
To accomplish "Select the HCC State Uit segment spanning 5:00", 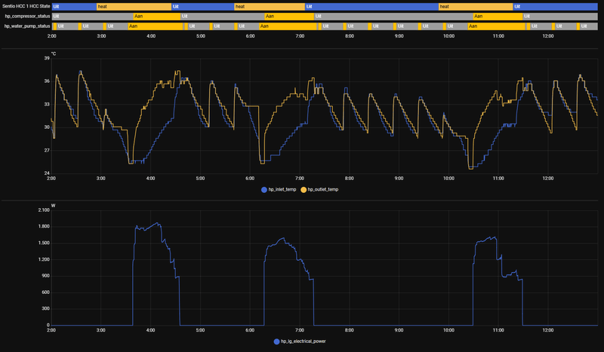I will (202, 7).
